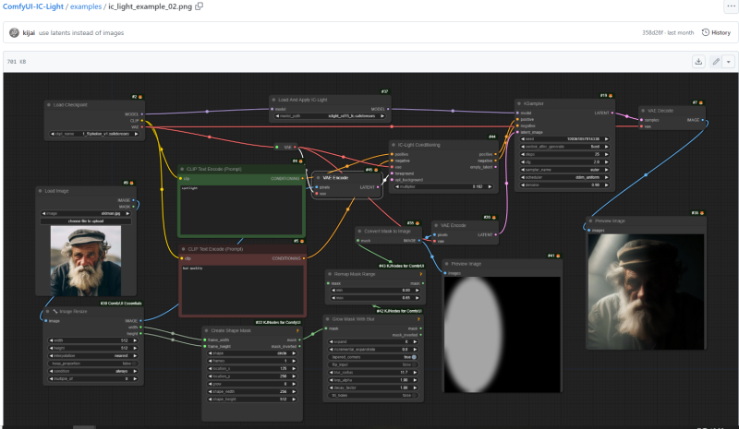
Task: Go to the examples folder breadcrumb
Action: point(86,6)
